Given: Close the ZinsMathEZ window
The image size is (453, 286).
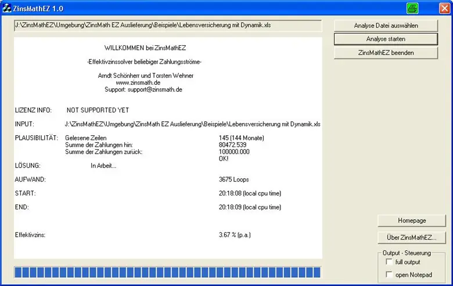Looking at the screenshot, I should coord(444,8).
